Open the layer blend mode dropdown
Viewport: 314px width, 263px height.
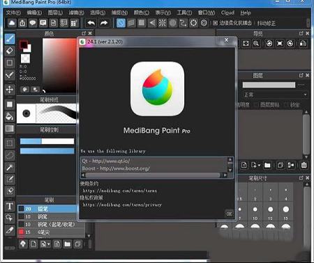[275, 95]
